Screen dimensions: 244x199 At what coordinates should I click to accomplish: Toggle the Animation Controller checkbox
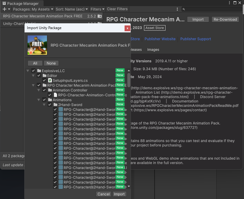(44, 90)
